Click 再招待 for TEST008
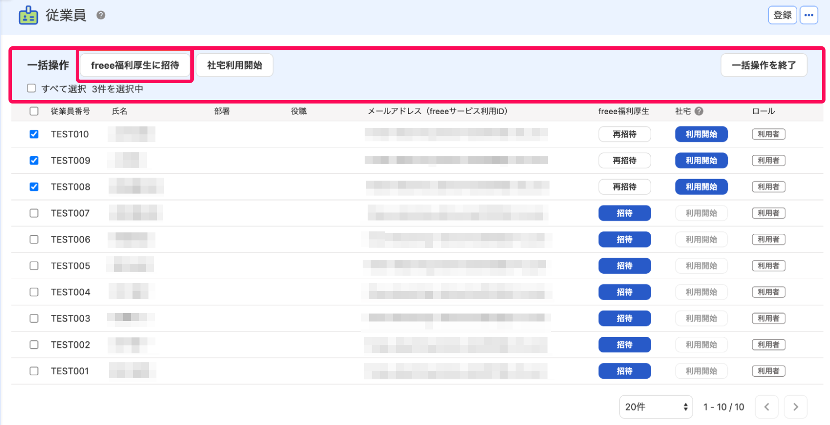830x425 pixels. coord(625,187)
